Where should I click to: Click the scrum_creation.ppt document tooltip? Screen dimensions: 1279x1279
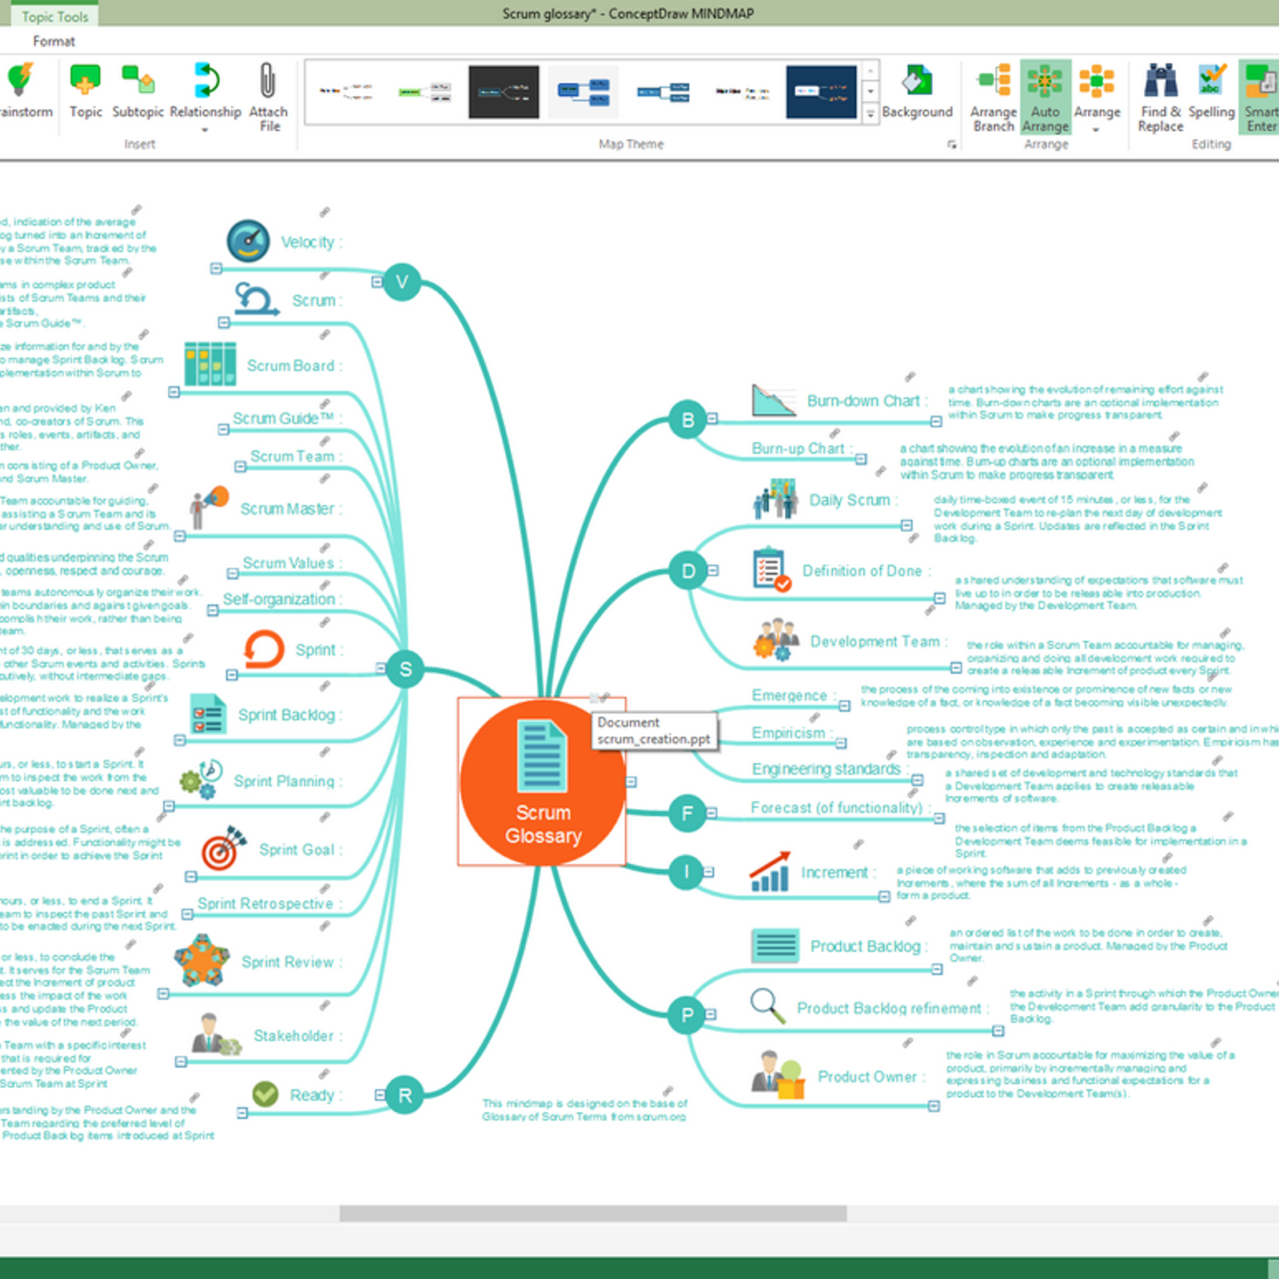[653, 731]
